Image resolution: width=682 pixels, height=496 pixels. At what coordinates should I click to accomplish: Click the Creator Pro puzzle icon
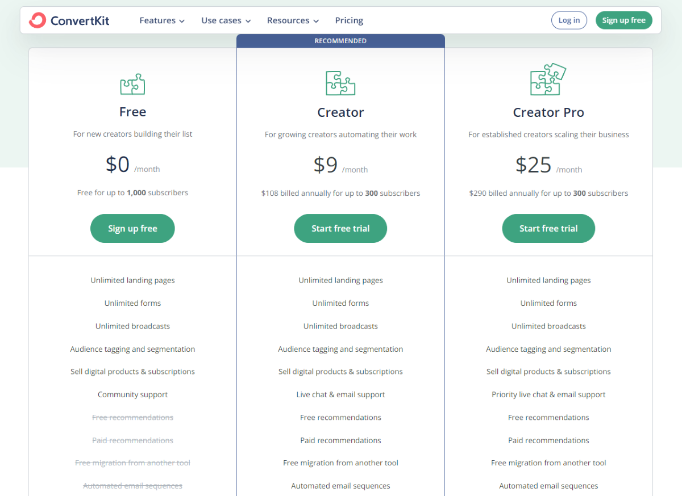(x=548, y=79)
